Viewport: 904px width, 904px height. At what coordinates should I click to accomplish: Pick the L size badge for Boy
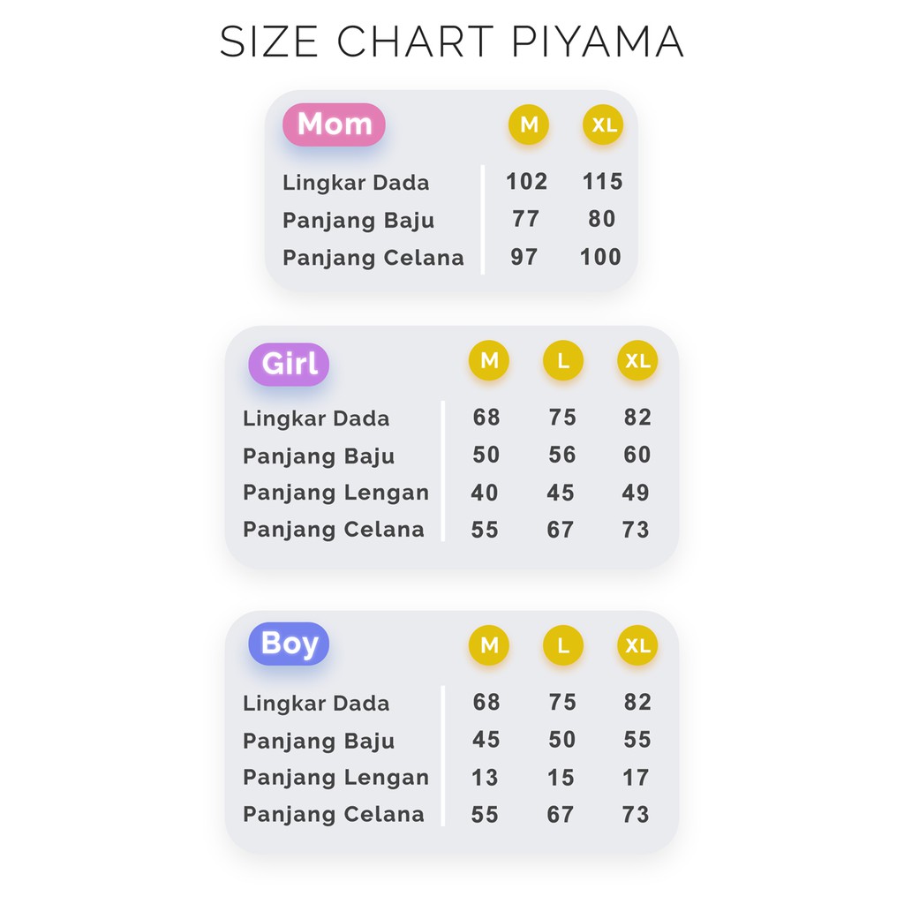tap(563, 645)
